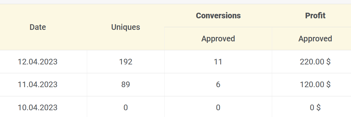The width and height of the screenshot is (351, 117).
Task: Select the Profit header group
Action: pos(315,16)
